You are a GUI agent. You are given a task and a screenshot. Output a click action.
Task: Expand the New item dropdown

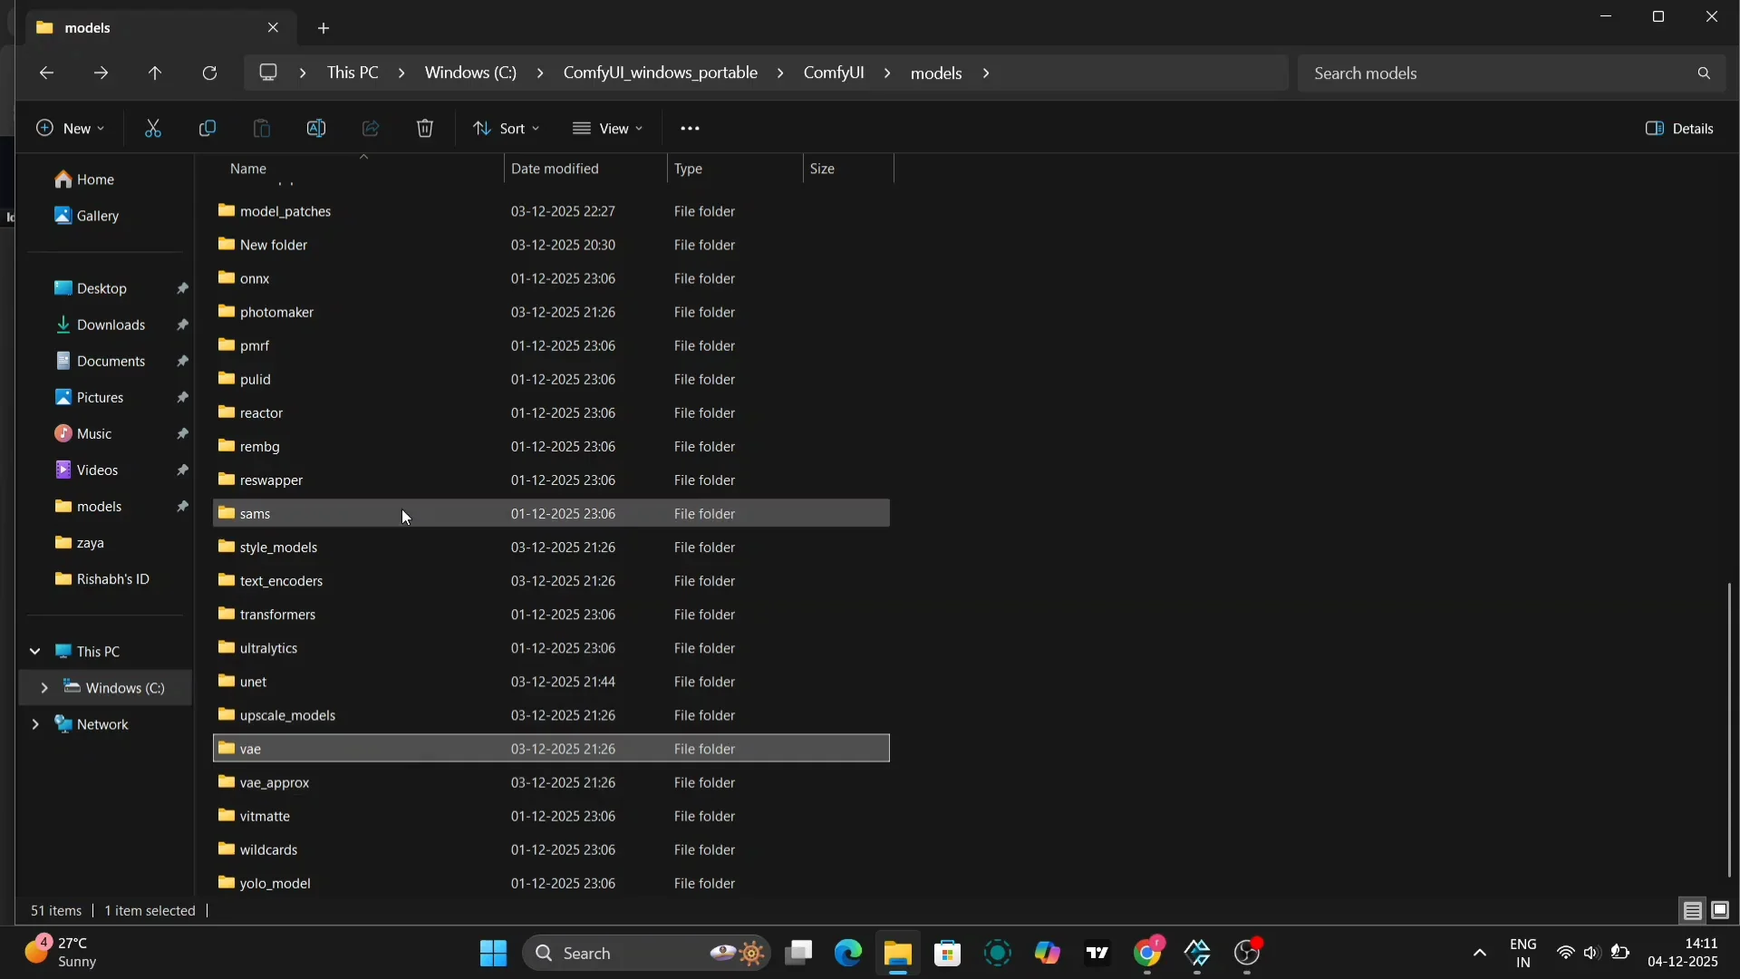click(x=70, y=128)
